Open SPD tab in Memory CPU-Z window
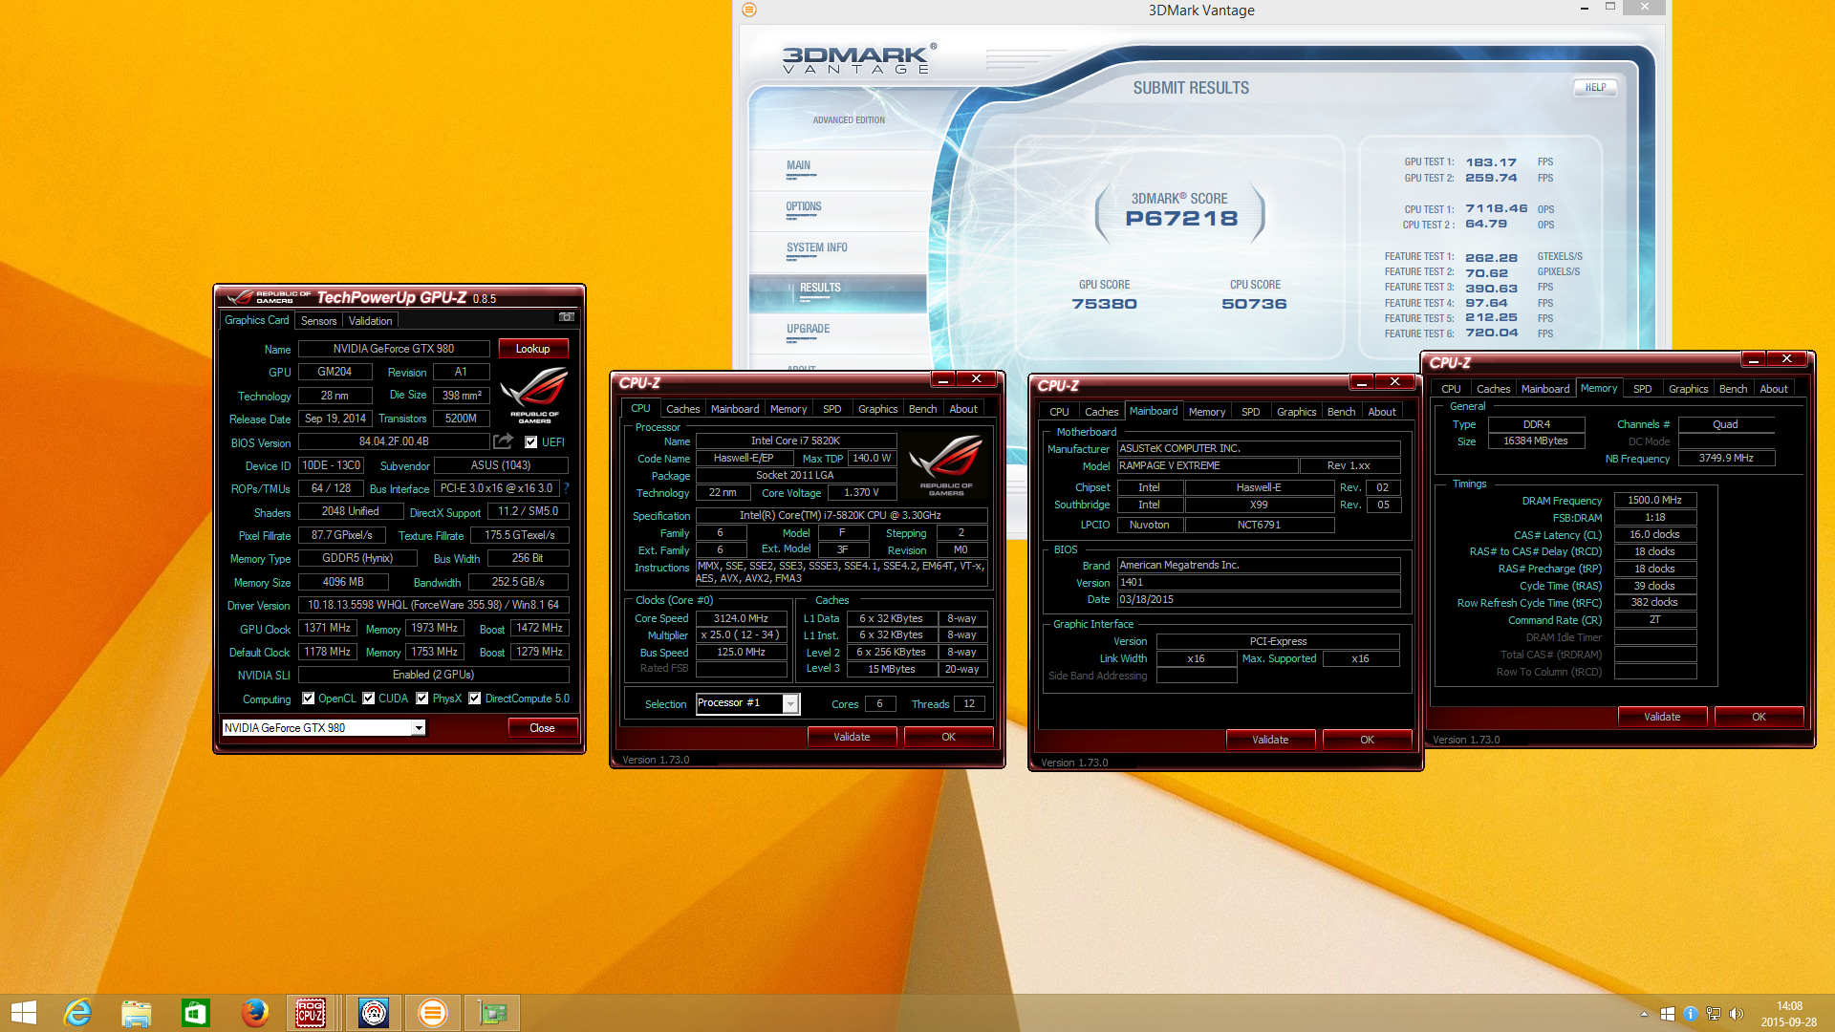Viewport: 1835px width, 1032px height. click(x=1642, y=389)
